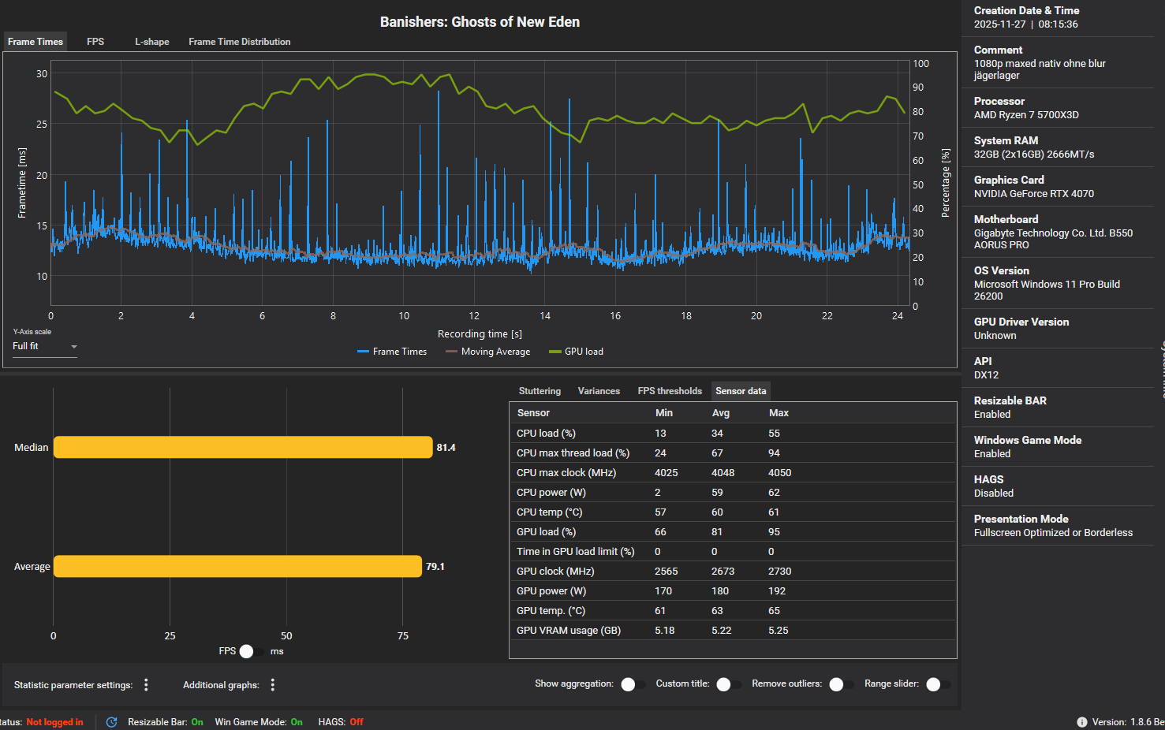Turn on the Range slider switch
This screenshot has width=1165, height=730.
point(939,684)
